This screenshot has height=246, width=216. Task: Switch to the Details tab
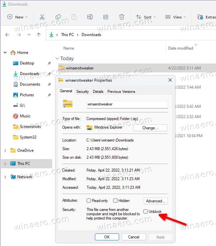click(x=98, y=92)
